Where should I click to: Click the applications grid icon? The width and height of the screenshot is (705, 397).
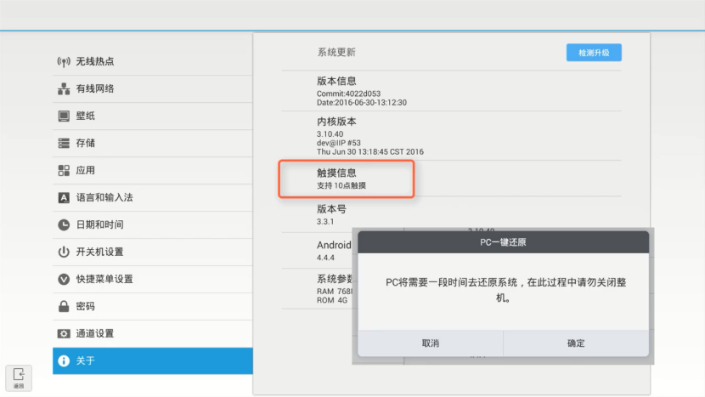coord(64,170)
